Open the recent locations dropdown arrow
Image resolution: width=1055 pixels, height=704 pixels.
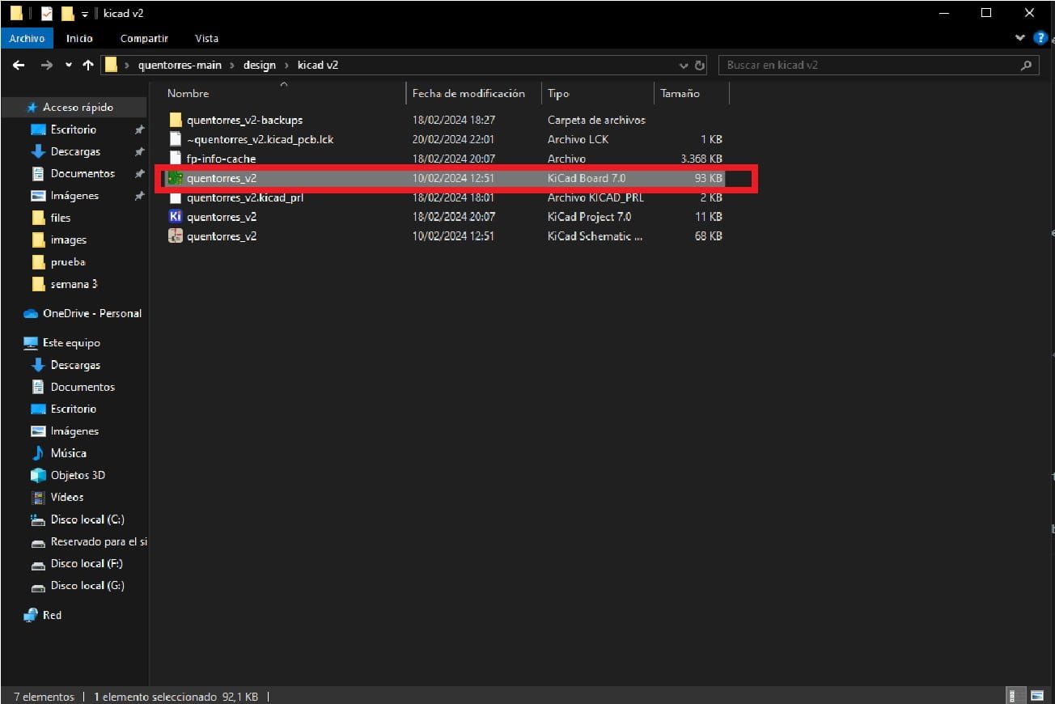68,66
